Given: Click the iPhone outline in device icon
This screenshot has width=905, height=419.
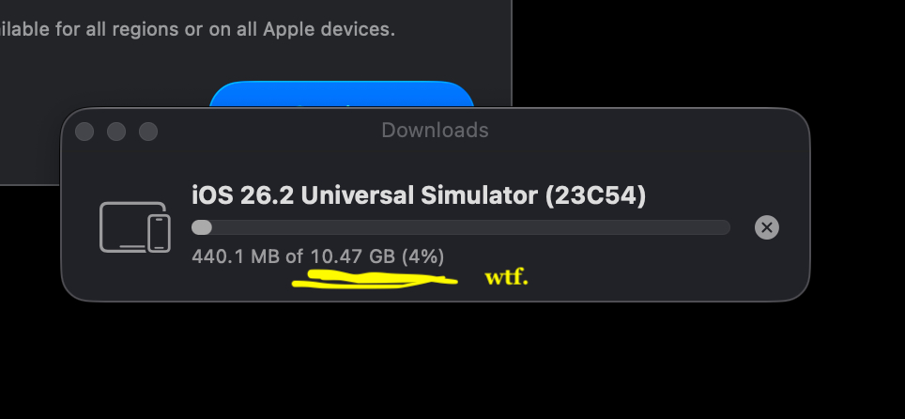Looking at the screenshot, I should pos(160,233).
